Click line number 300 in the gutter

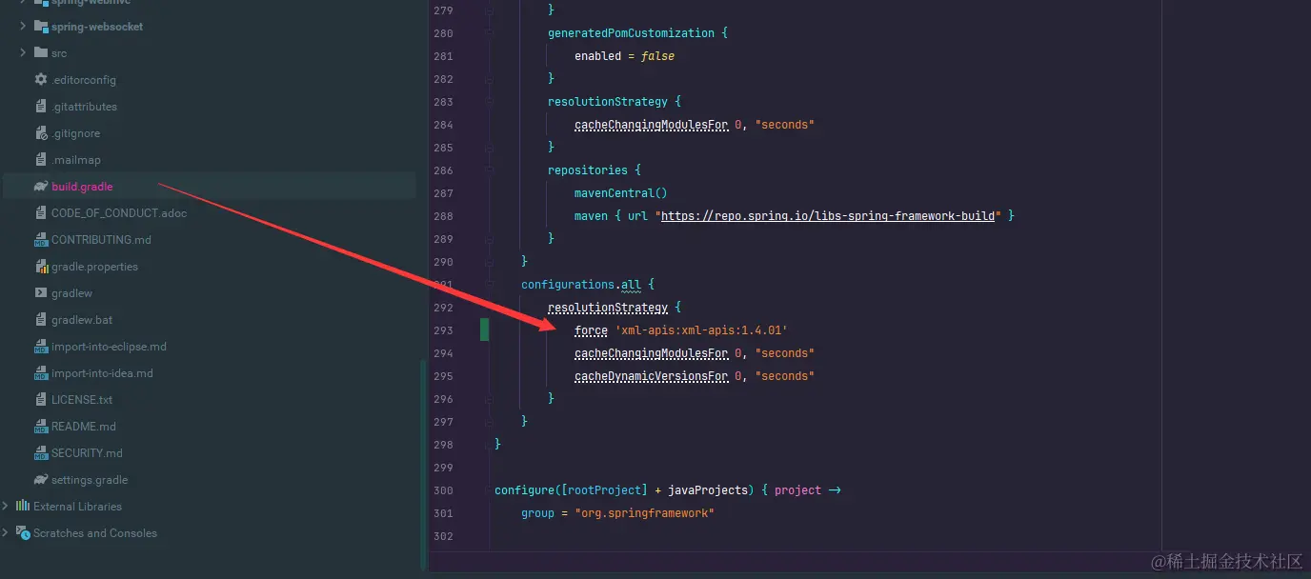click(443, 490)
